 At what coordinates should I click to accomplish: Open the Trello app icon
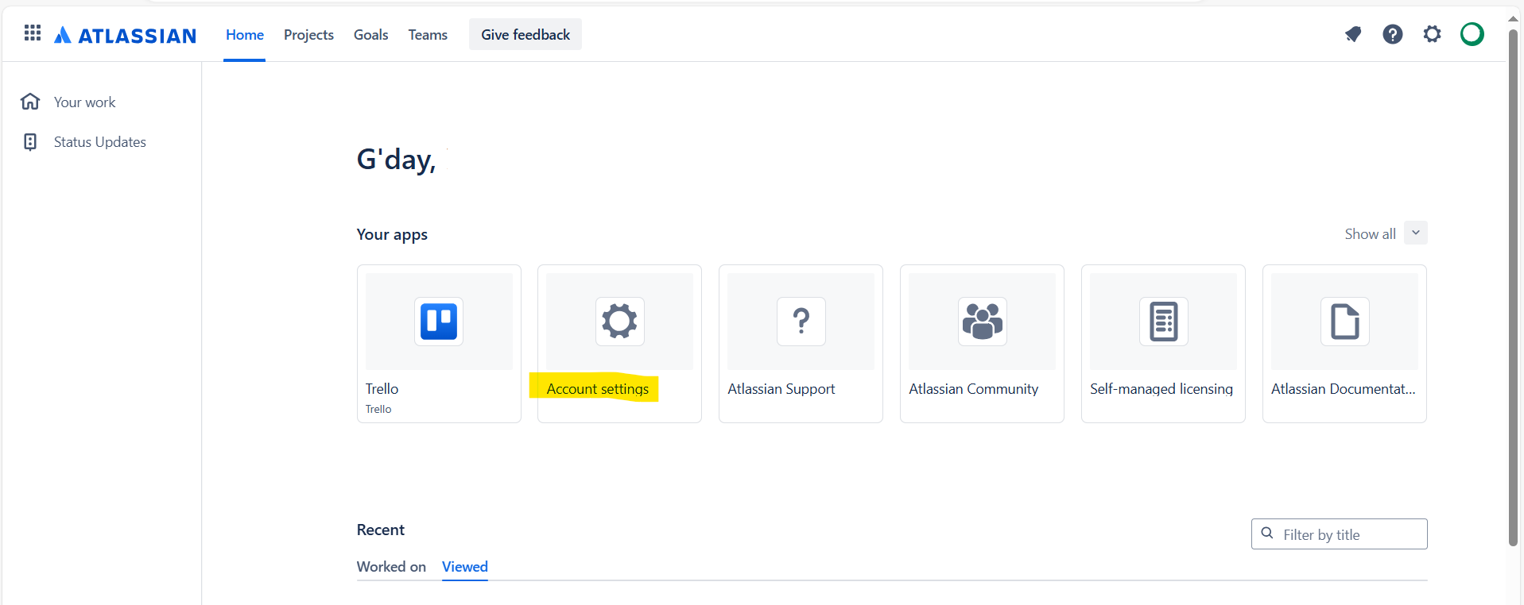[x=439, y=322]
